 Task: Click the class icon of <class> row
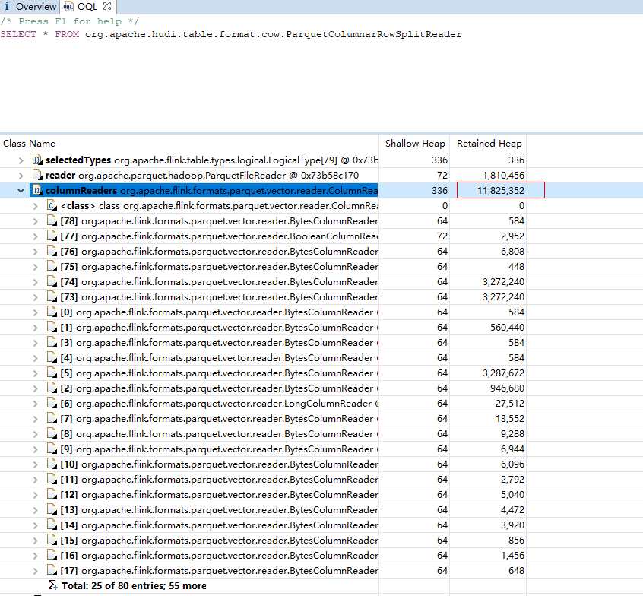coord(52,205)
